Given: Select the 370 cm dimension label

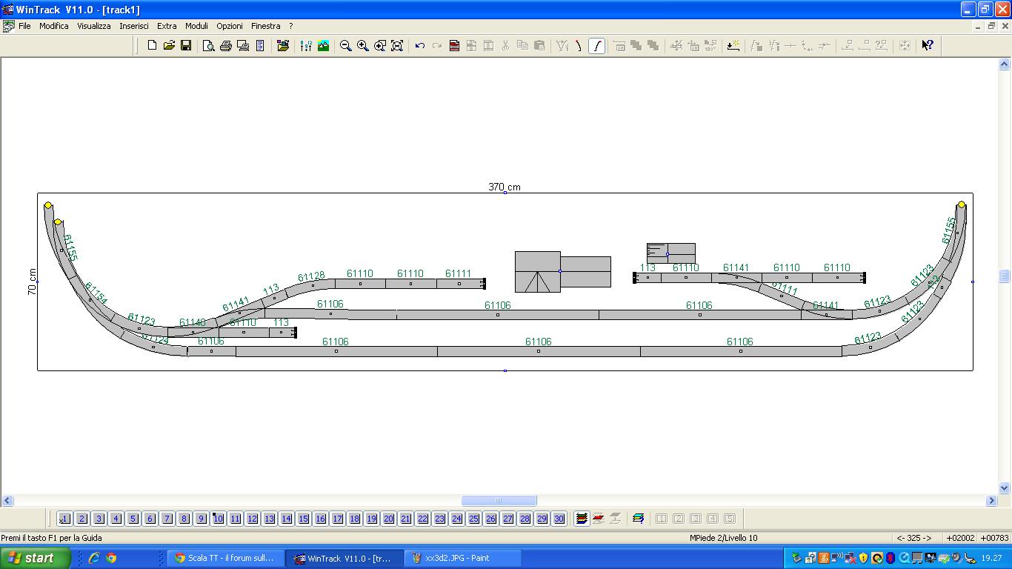Looking at the screenshot, I should click(505, 187).
